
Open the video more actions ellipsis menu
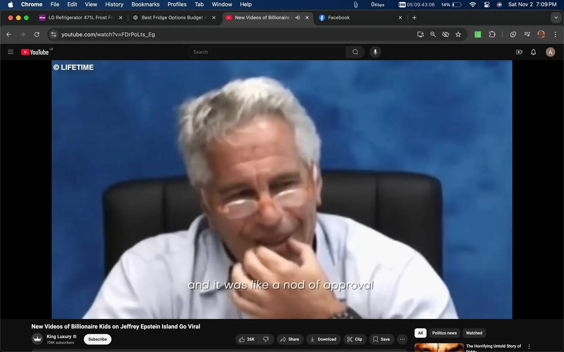402,339
